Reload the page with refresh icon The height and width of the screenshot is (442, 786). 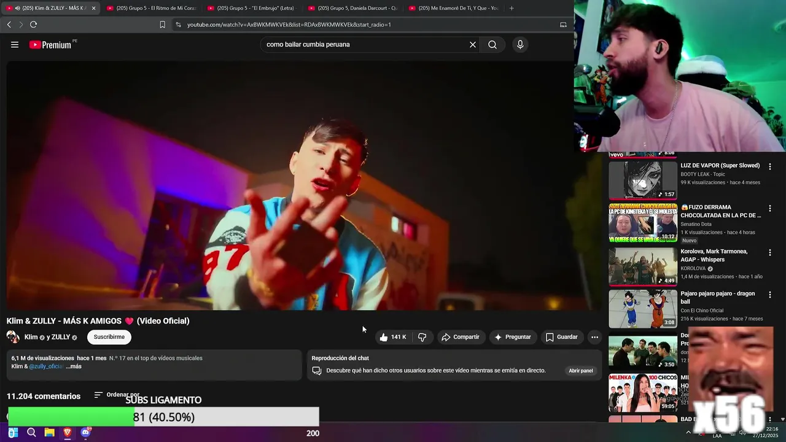click(x=33, y=25)
